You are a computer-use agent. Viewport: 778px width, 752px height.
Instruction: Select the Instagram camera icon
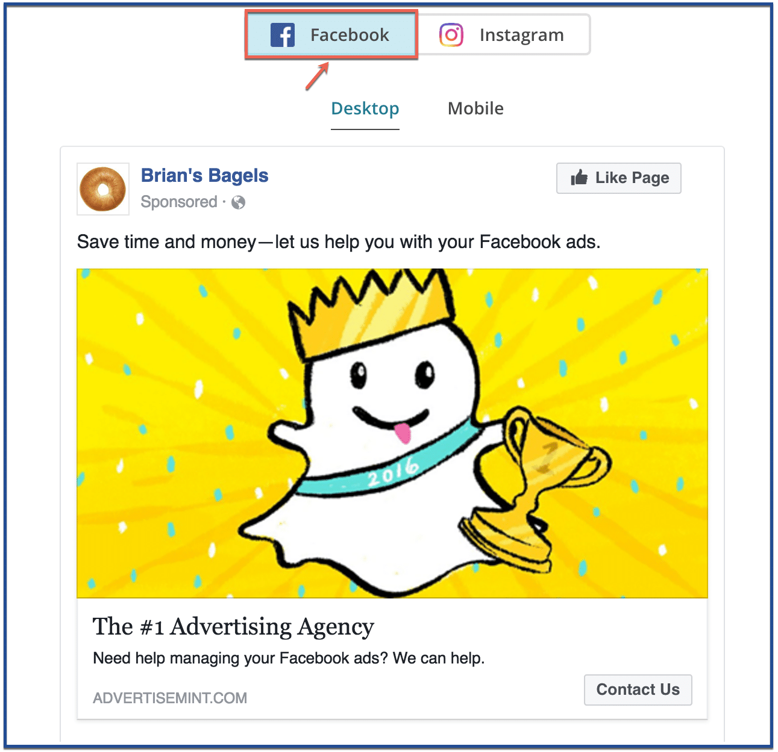451,34
